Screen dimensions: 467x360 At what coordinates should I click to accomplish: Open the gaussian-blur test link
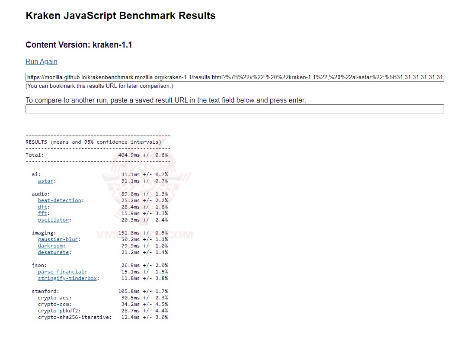58,239
